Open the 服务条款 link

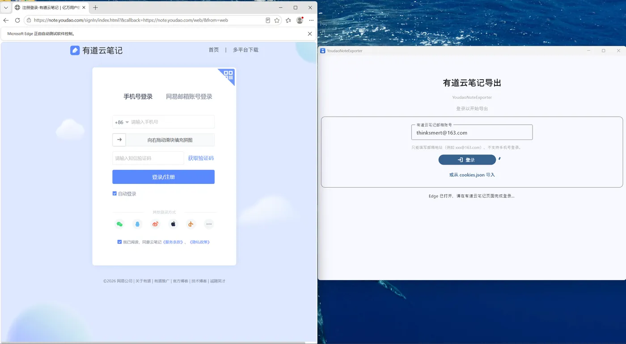pos(174,242)
